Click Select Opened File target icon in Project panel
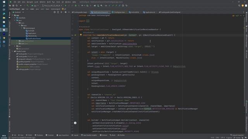Viewport: 248px width, 139px height. tap(55, 12)
